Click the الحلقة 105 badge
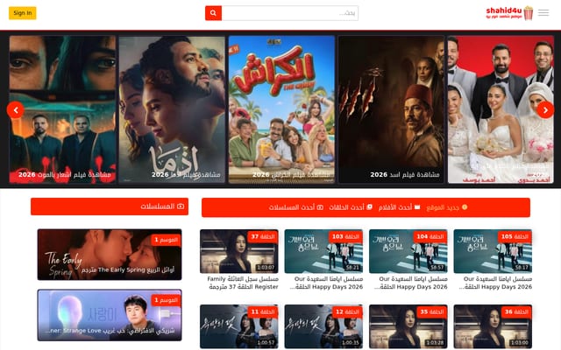Screen dimensions: 561x350 515,236
